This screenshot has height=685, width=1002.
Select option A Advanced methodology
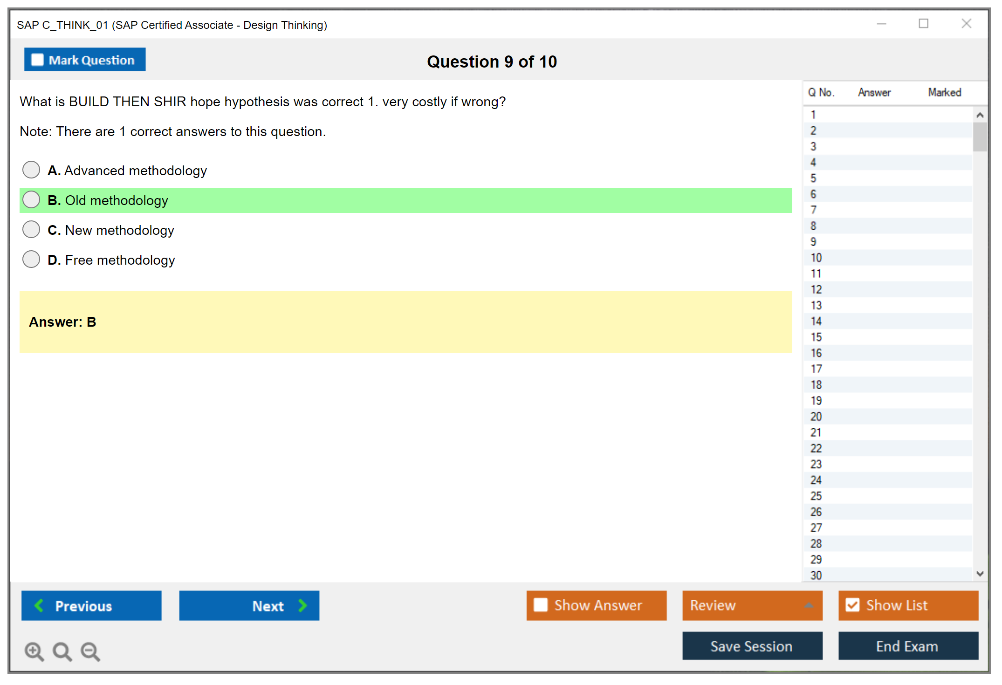click(x=31, y=170)
